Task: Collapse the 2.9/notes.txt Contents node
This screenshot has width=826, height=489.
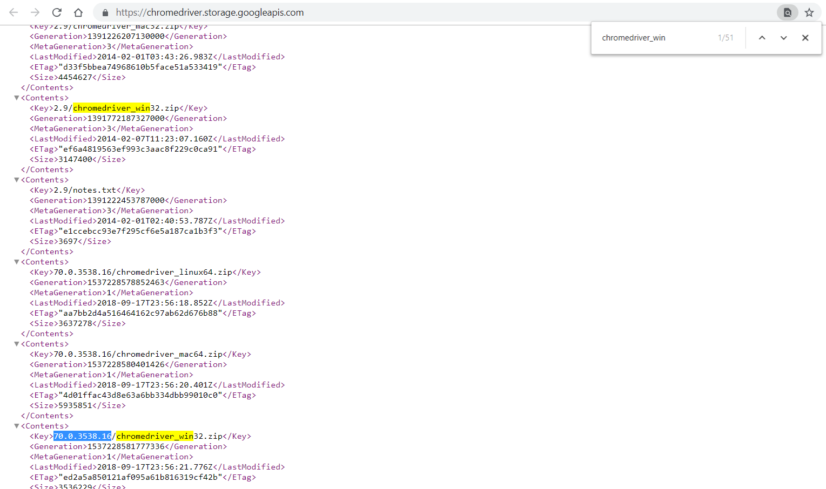Action: coord(17,179)
